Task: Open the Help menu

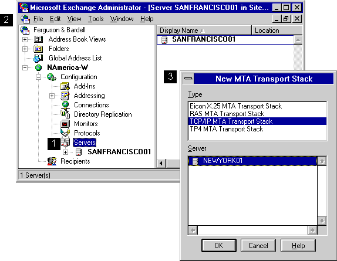Action: [147, 19]
